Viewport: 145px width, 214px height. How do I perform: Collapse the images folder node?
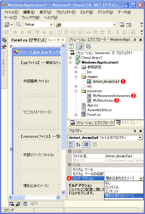(x=76, y=77)
